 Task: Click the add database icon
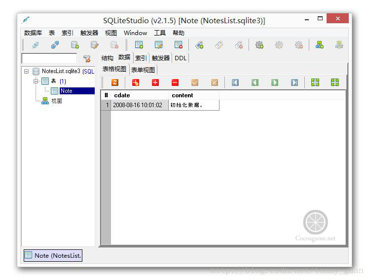click(x=75, y=45)
